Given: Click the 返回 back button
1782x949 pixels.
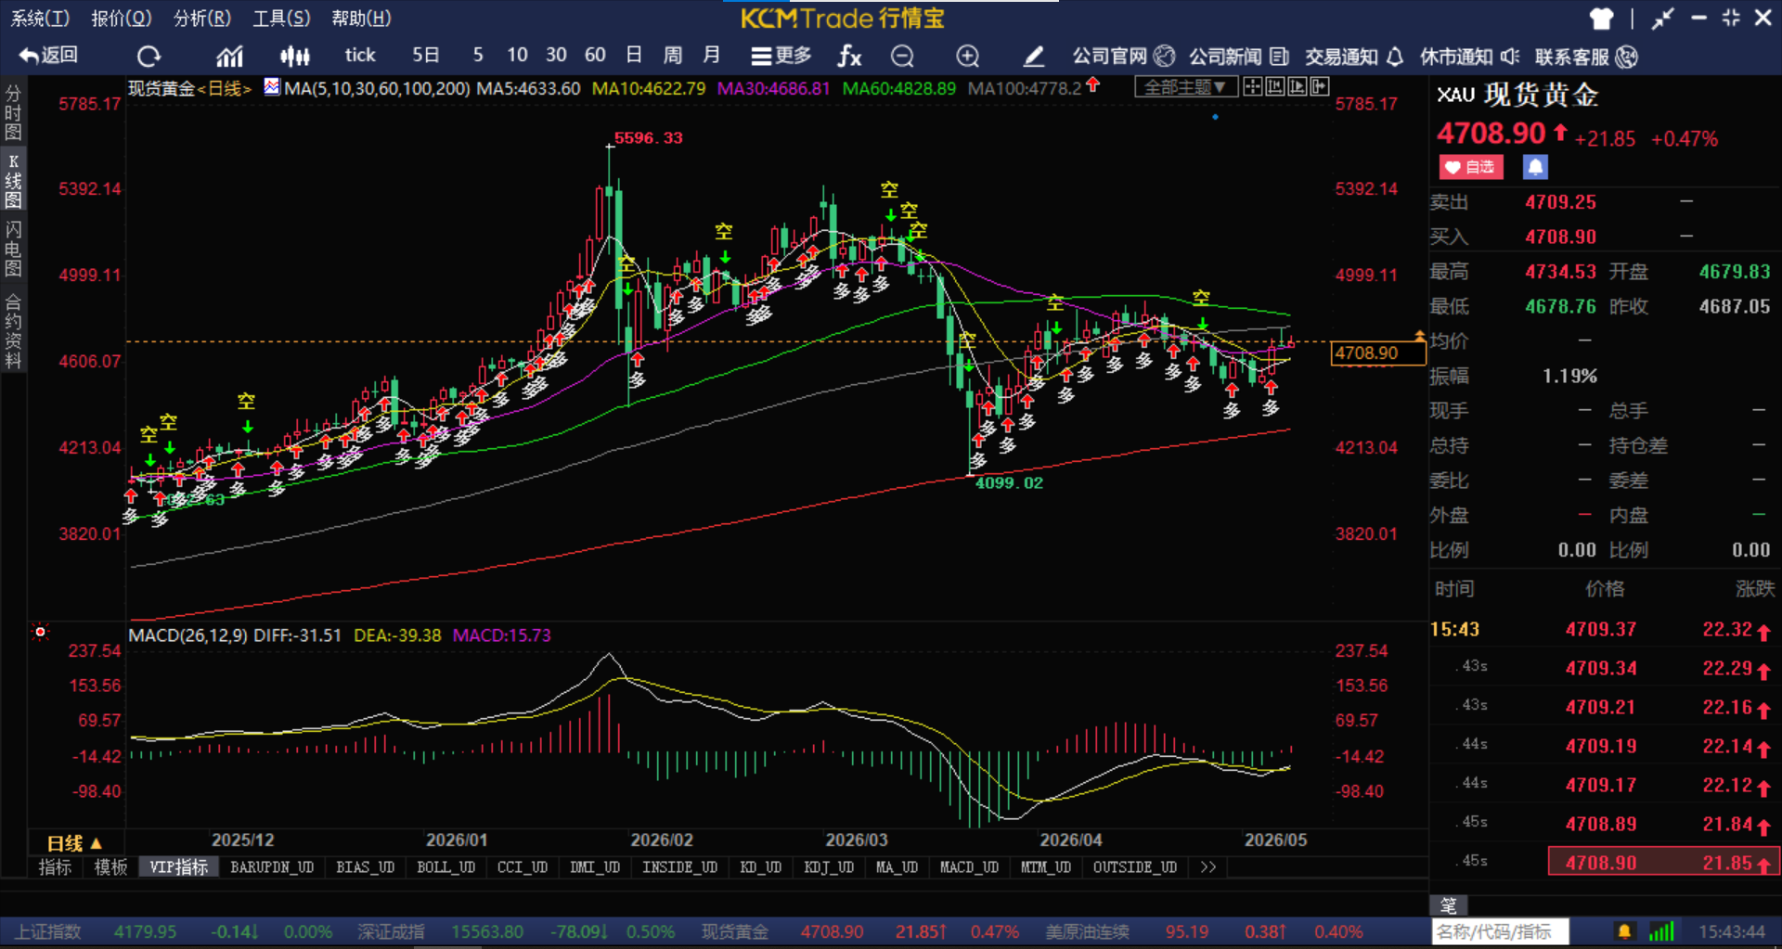Looking at the screenshot, I should (48, 56).
